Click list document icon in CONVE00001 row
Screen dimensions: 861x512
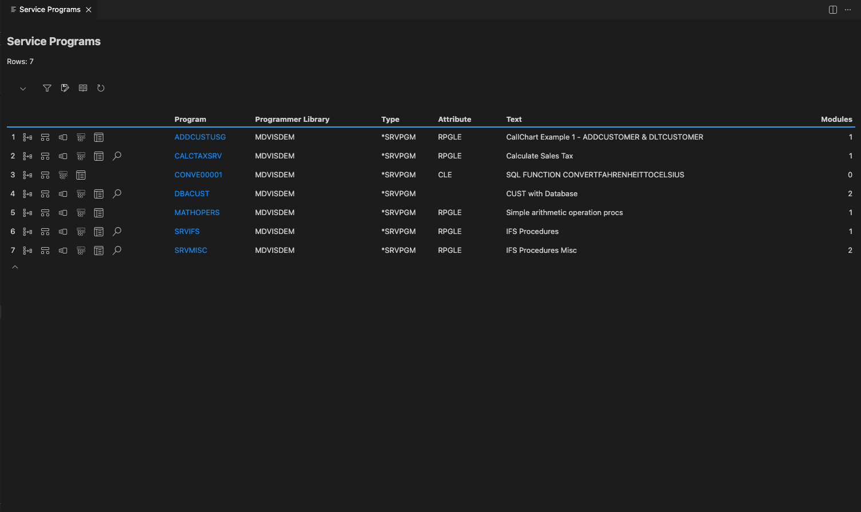(81, 175)
